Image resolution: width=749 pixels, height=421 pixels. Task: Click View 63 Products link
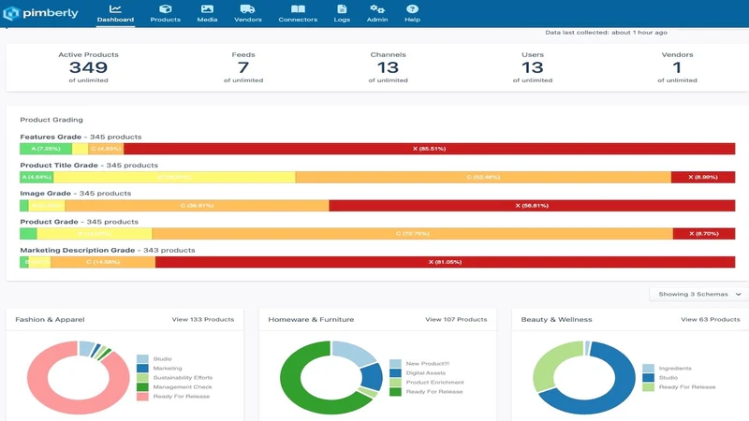point(711,319)
